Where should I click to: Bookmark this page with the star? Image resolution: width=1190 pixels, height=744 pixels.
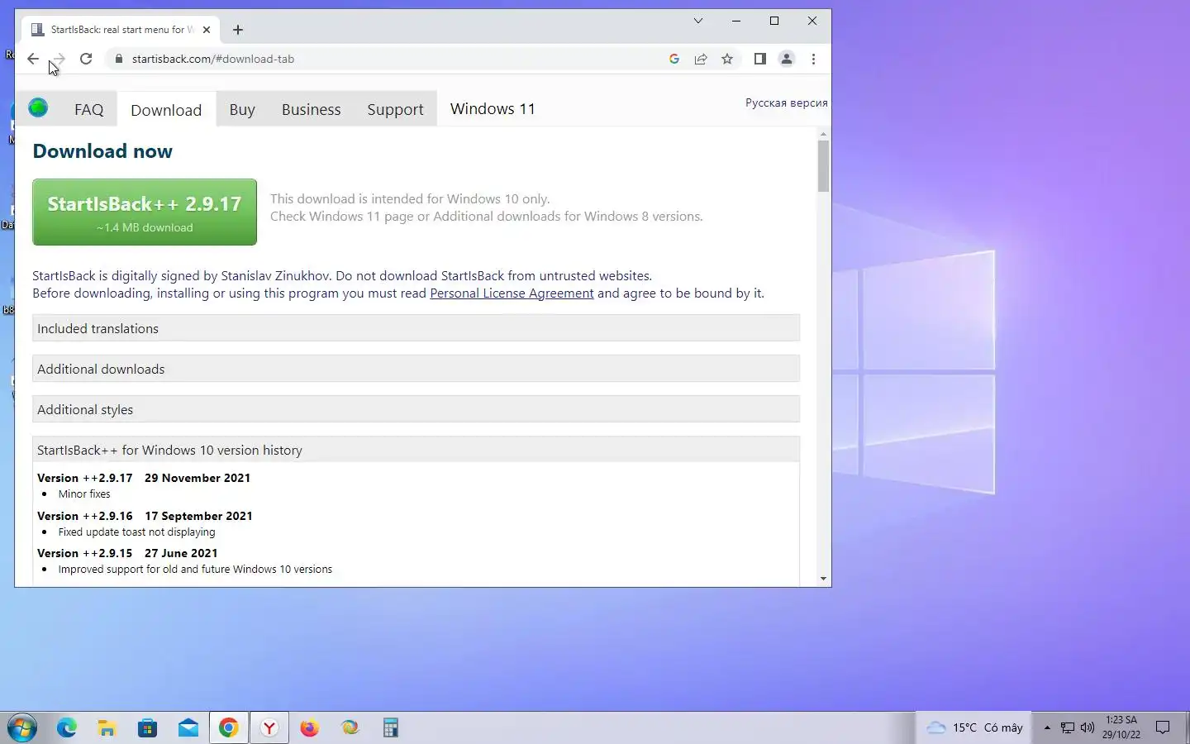pos(727,59)
